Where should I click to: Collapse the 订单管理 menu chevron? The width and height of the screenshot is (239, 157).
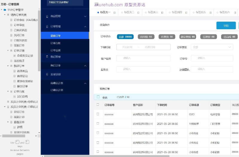pyautogui.click(x=85, y=27)
